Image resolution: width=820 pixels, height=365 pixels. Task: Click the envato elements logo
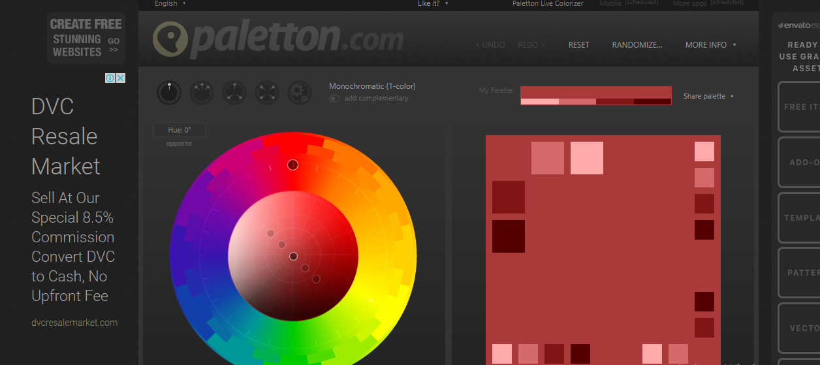pyautogui.click(x=798, y=25)
